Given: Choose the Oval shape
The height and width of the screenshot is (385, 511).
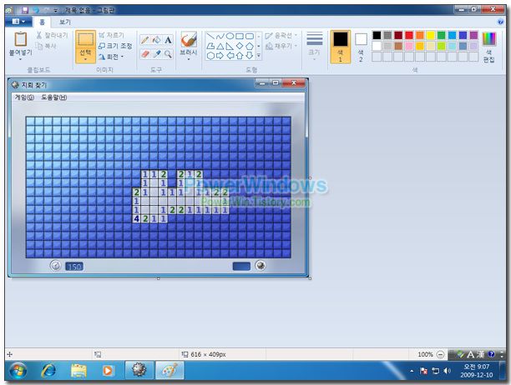Looking at the screenshot, I should [230, 36].
